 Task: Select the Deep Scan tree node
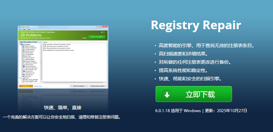click(x=26, y=78)
